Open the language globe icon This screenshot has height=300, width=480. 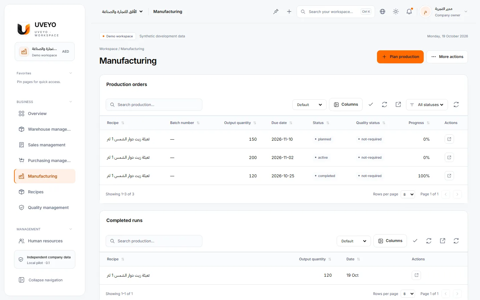382,12
